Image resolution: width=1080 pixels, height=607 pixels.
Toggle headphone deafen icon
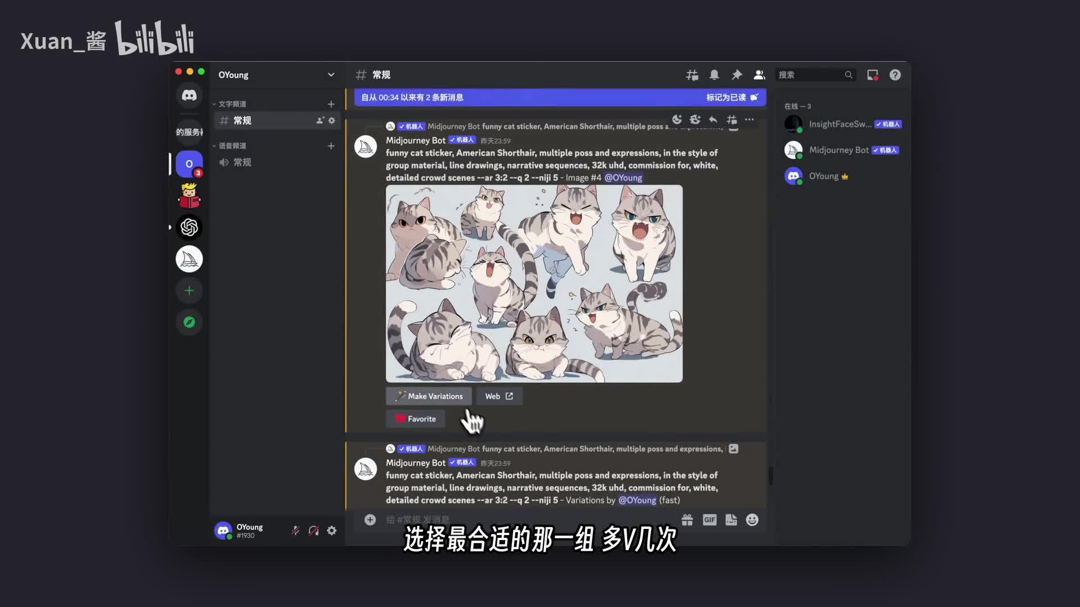(x=314, y=531)
